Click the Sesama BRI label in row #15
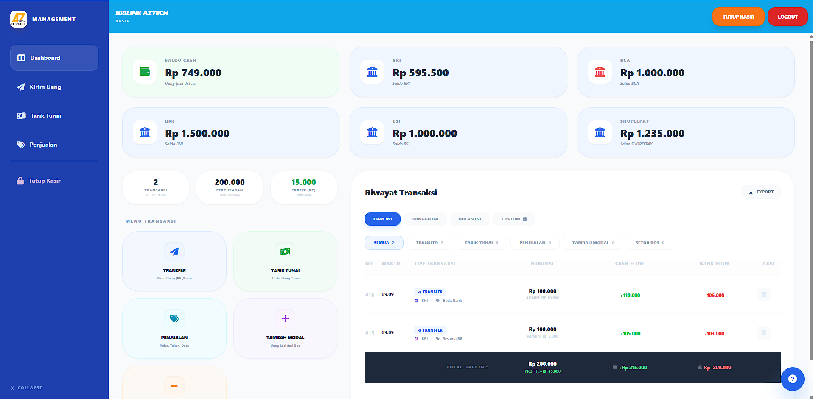 [x=453, y=339]
